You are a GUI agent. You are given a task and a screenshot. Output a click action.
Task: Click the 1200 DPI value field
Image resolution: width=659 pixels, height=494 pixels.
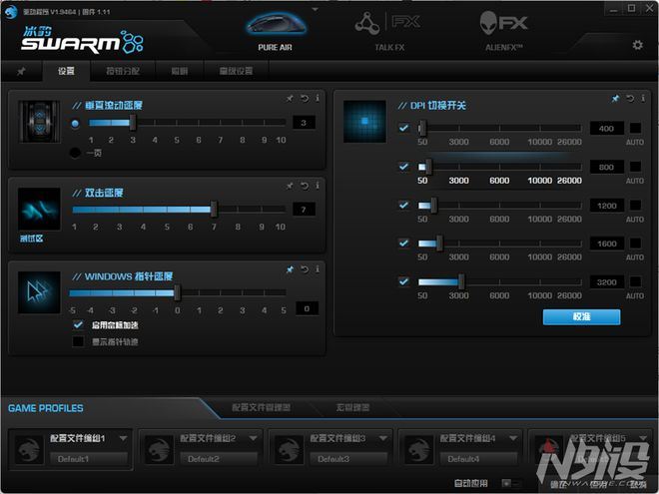[x=606, y=206]
